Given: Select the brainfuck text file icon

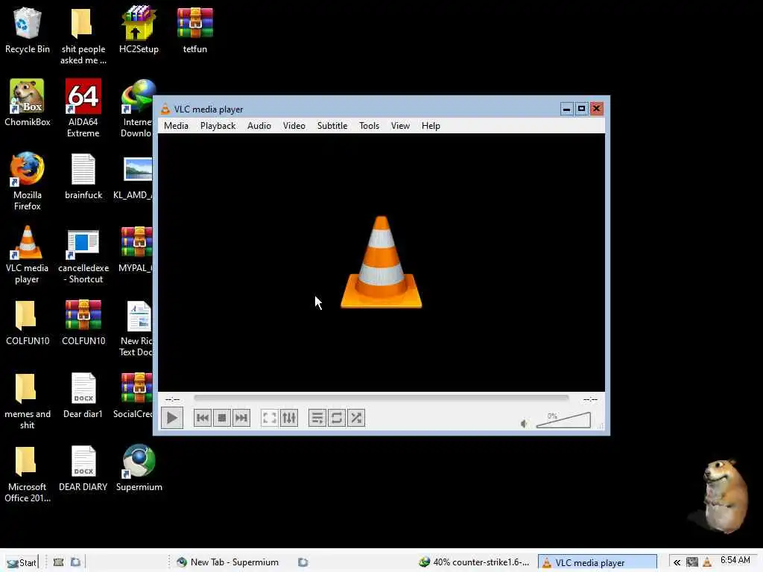Looking at the screenshot, I should [83, 176].
